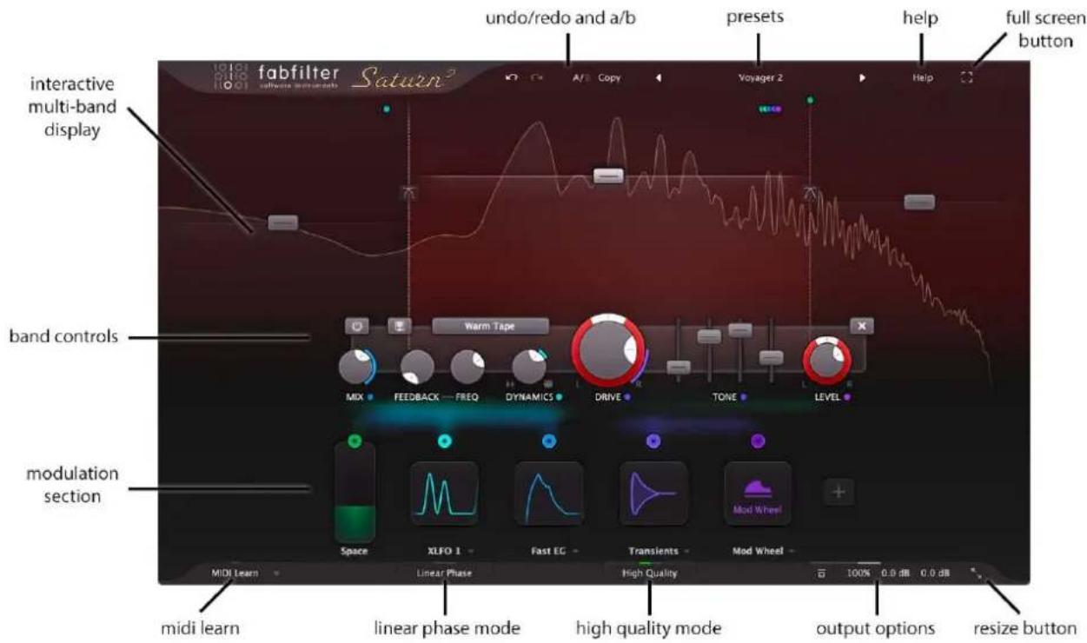Click the Copy button next to A/B
This screenshot has height=643, width=1087.
609,77
